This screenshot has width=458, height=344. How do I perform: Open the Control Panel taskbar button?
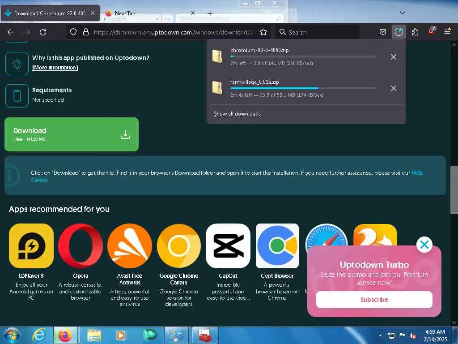pos(177,335)
